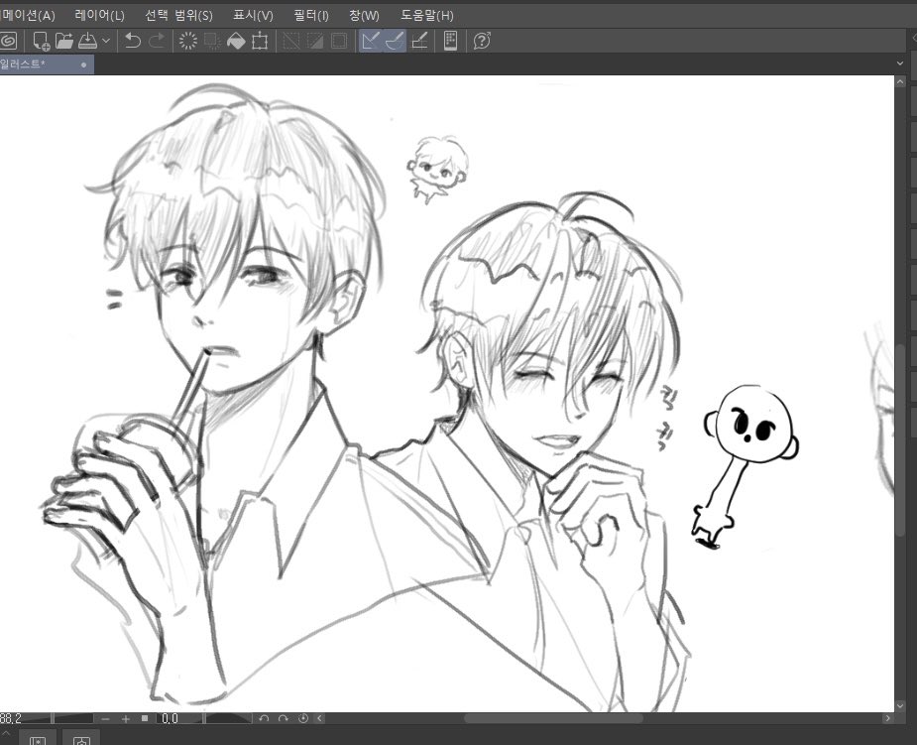Click the Save icon in the toolbar
Screen dimensions: 917x745
(87, 41)
